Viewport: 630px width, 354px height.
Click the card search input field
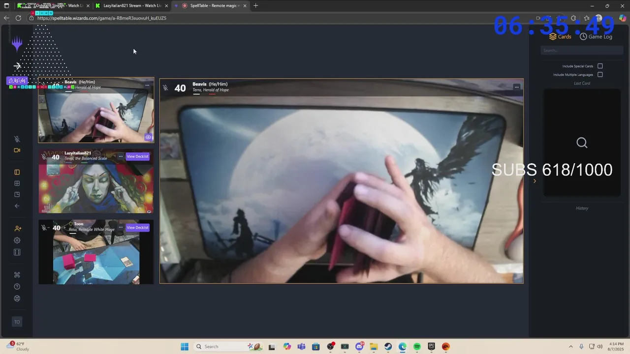pyautogui.click(x=582, y=50)
